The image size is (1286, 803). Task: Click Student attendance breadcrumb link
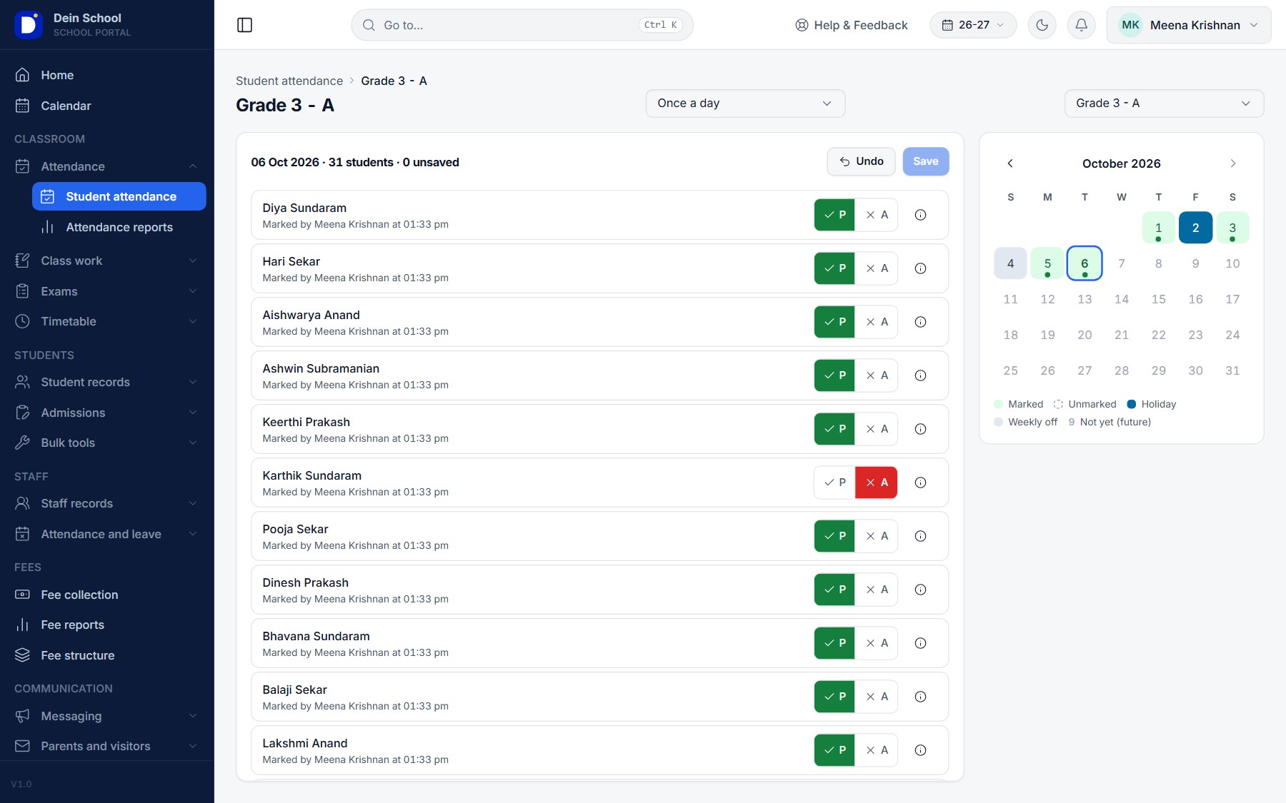point(289,81)
